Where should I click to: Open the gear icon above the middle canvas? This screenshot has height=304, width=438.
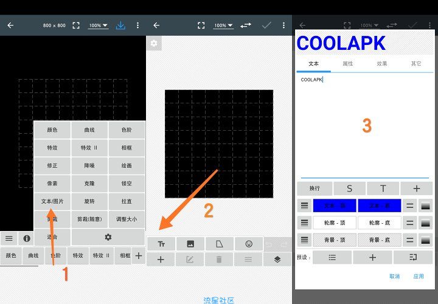pos(154,43)
